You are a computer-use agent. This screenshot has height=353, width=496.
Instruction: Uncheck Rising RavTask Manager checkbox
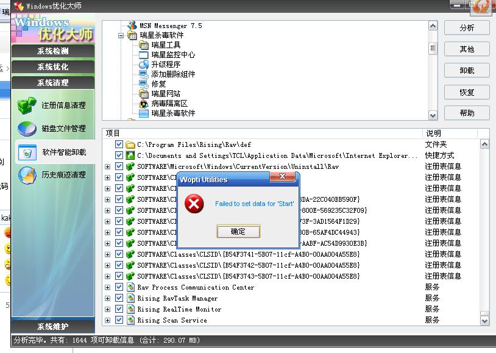tap(119, 298)
